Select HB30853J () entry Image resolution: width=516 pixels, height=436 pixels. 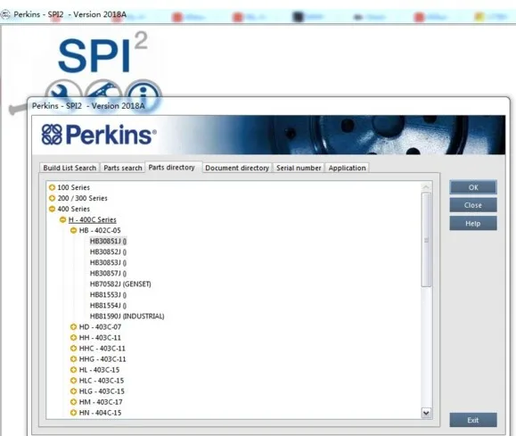pos(108,262)
